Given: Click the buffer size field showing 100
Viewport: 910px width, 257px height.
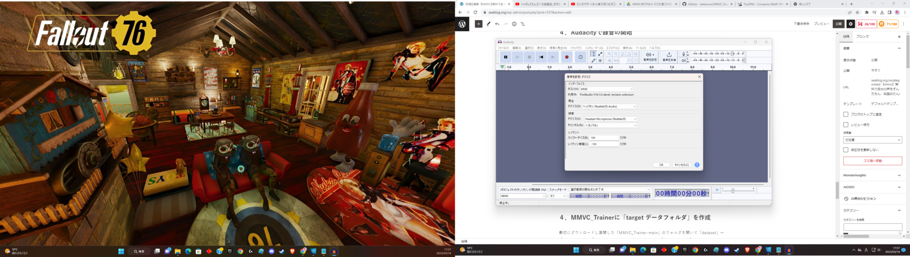Looking at the screenshot, I should pos(604,138).
